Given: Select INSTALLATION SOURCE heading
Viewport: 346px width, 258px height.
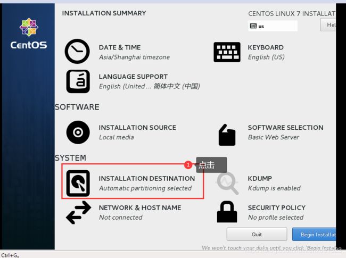Looking at the screenshot, I should click(137, 128).
